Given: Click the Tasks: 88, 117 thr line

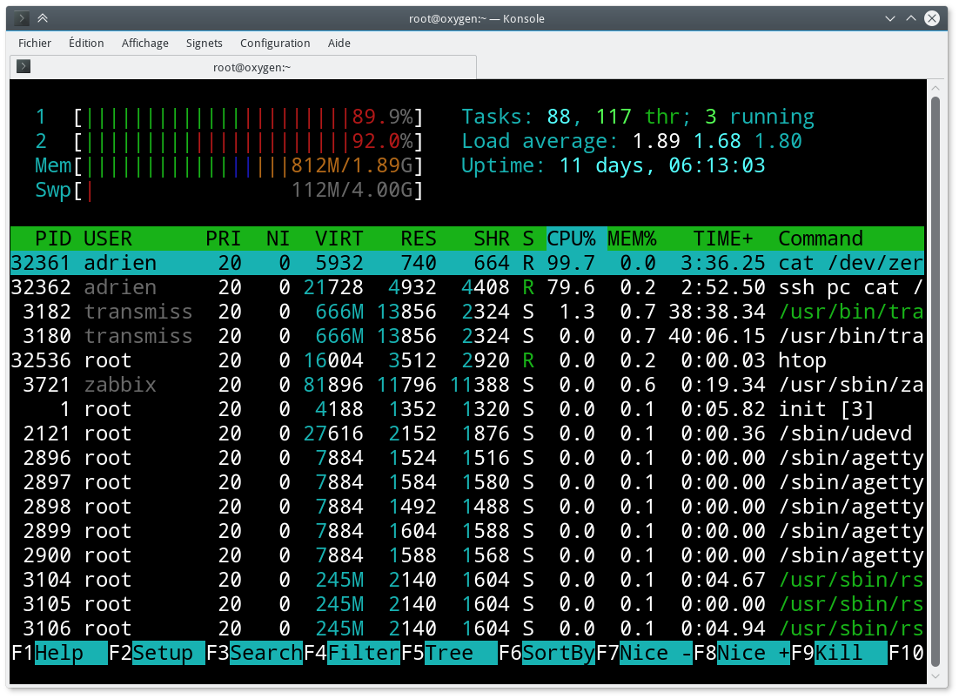Looking at the screenshot, I should pos(638,117).
